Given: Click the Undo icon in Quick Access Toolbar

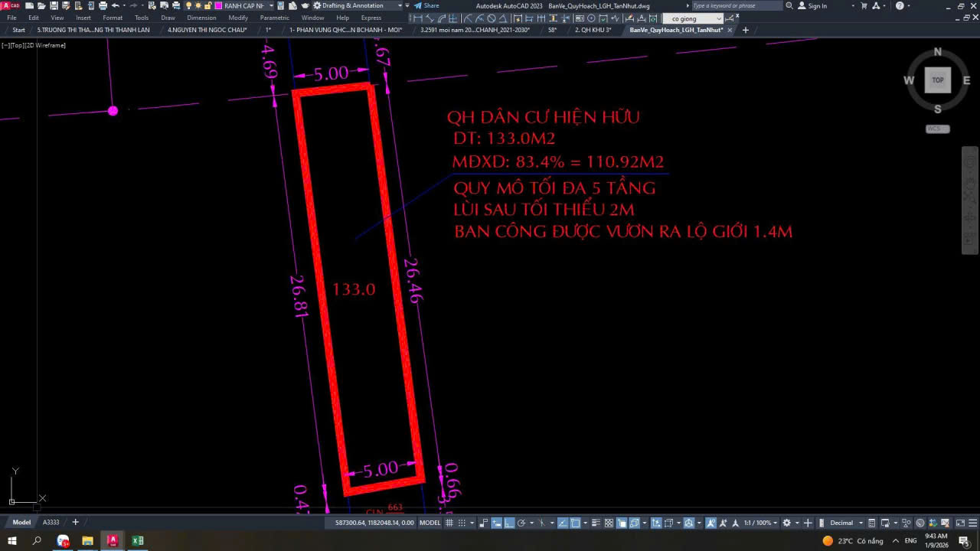Looking at the screenshot, I should click(114, 5).
